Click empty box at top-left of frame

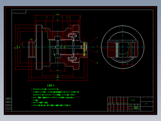pyautogui.click(x=19, y=11)
